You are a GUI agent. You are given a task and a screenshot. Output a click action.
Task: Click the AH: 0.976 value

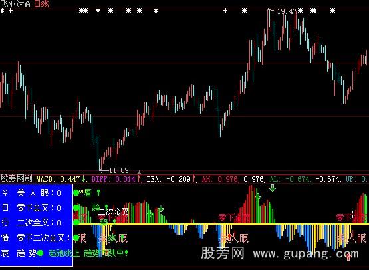pyautogui.click(x=219, y=179)
